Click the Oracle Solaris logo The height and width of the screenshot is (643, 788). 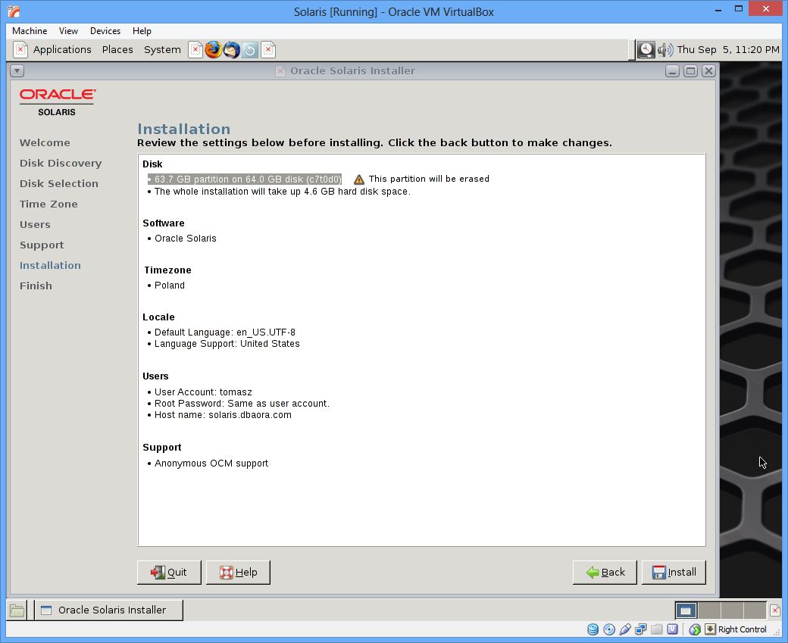(58, 102)
